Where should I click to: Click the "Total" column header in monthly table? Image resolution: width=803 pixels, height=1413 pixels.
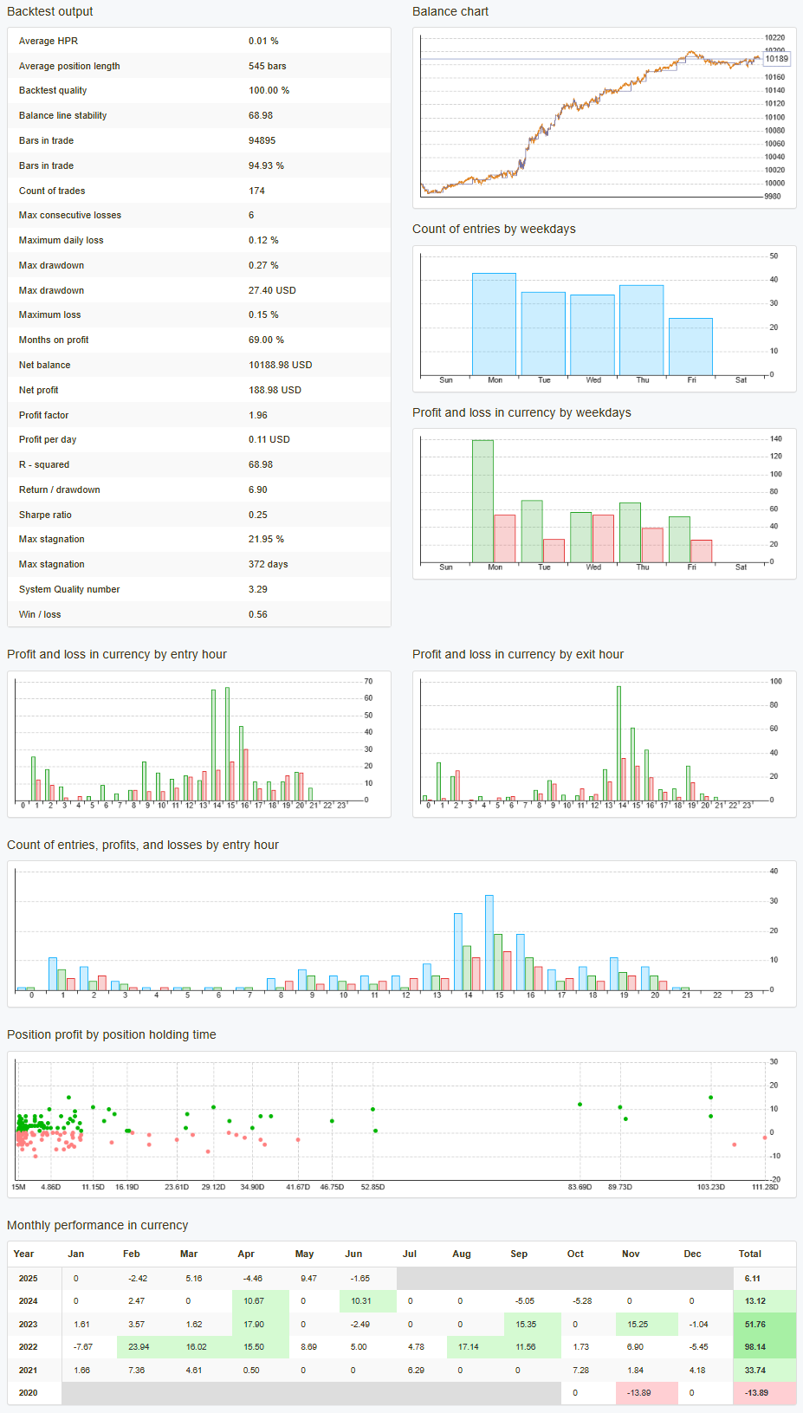tap(750, 1254)
